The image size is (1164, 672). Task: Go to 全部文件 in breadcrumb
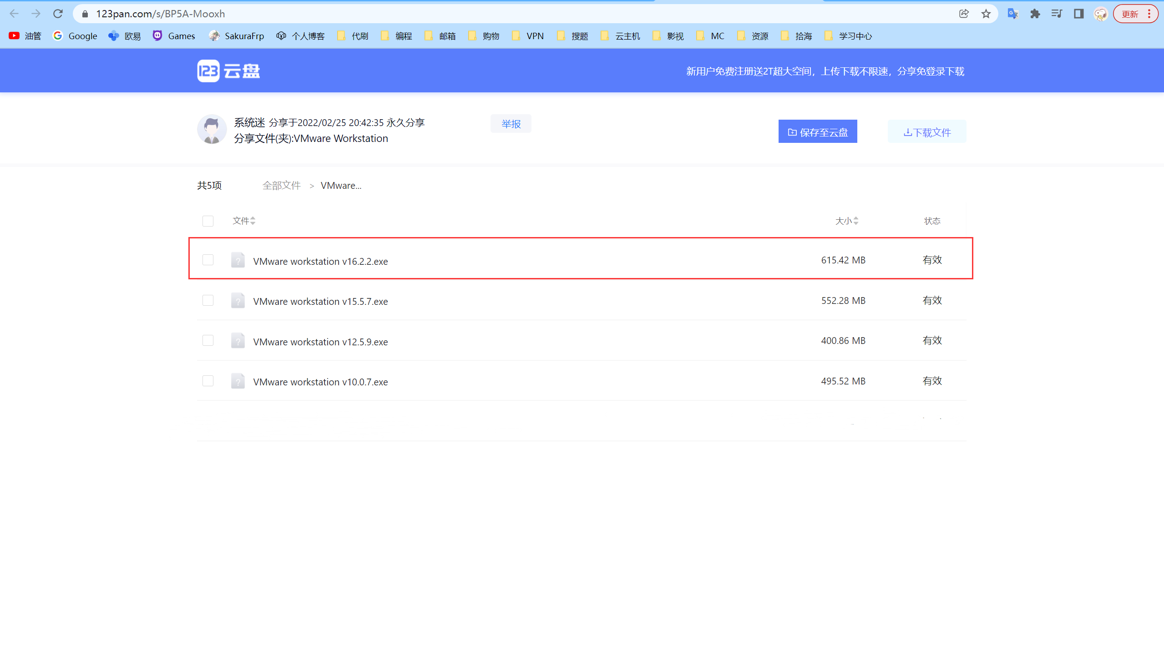click(281, 186)
